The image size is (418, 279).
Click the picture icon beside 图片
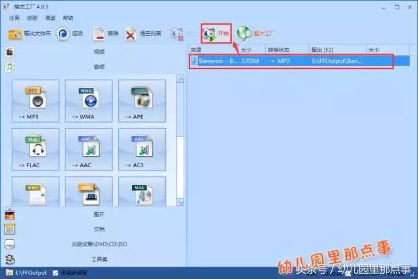click(x=10, y=214)
